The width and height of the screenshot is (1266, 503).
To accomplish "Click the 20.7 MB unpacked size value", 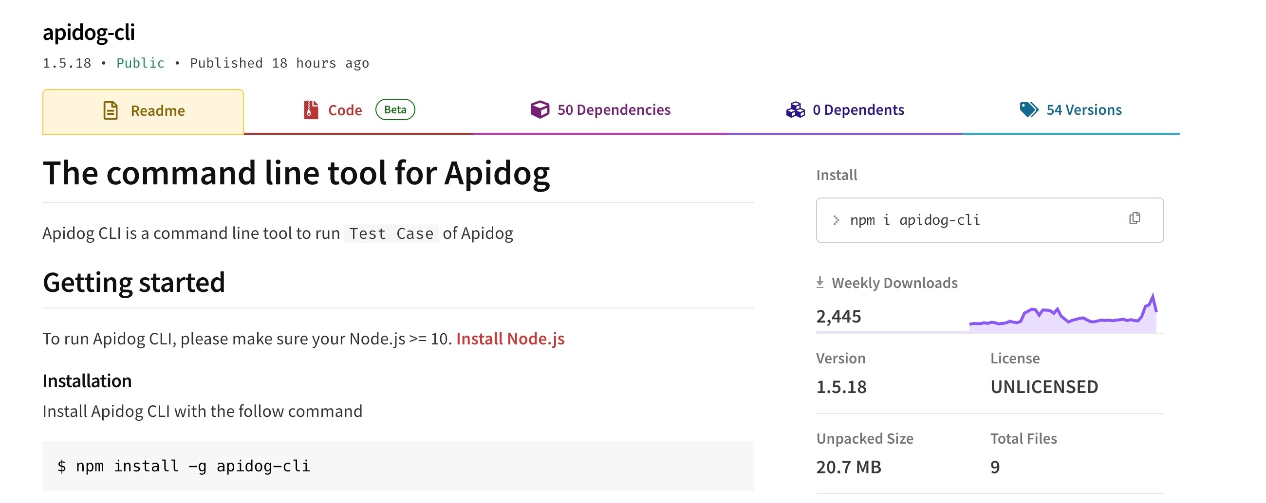I will coord(849,467).
